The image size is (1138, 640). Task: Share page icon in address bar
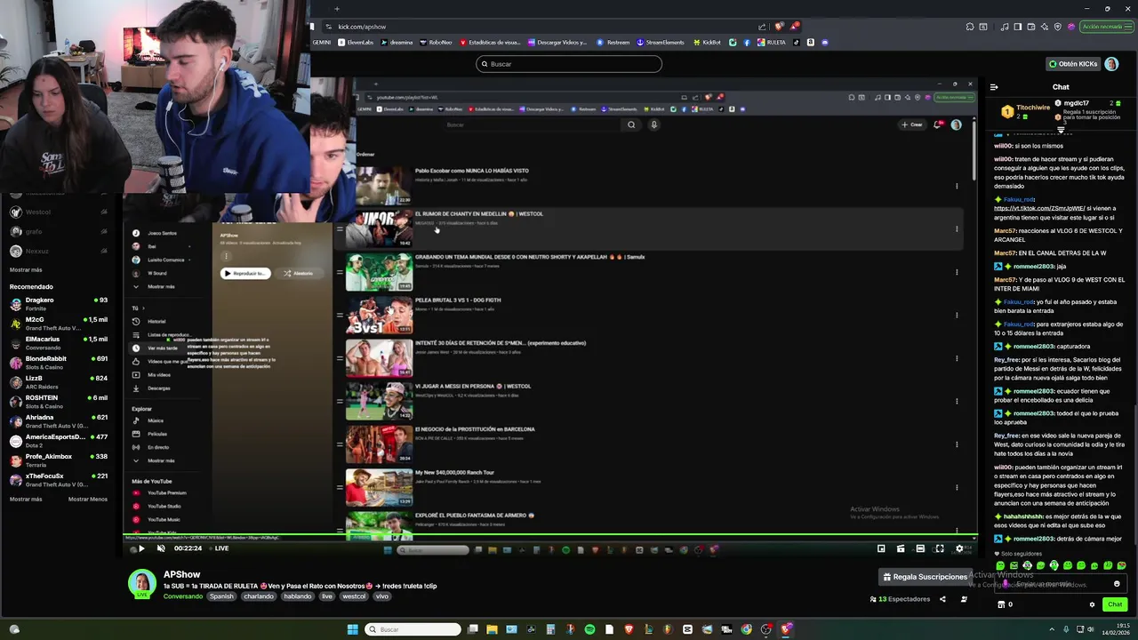click(762, 27)
